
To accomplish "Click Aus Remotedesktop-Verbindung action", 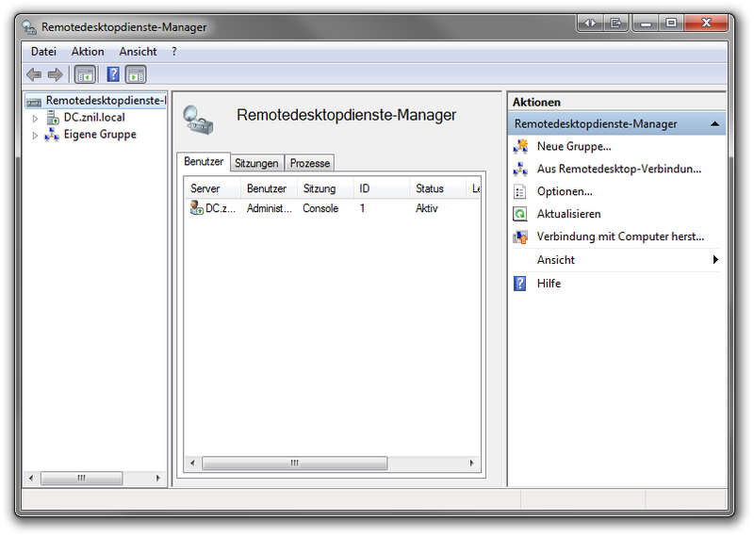I will 618,169.
